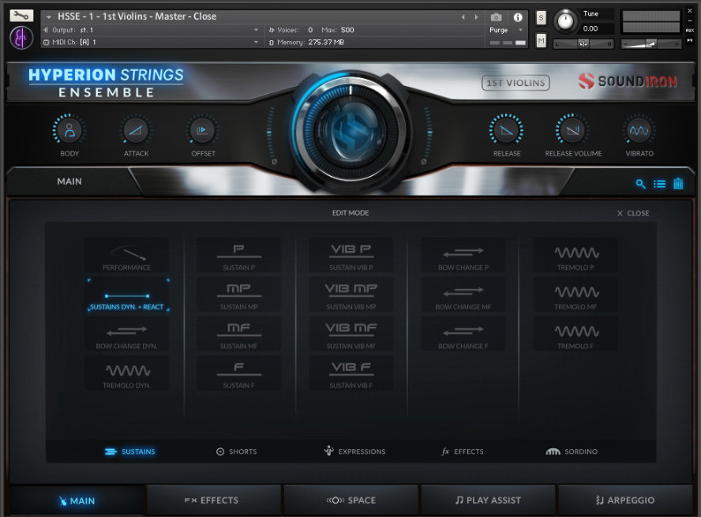The height and width of the screenshot is (517, 701).
Task: Open the Purge dropdown menu
Action: pyautogui.click(x=506, y=30)
